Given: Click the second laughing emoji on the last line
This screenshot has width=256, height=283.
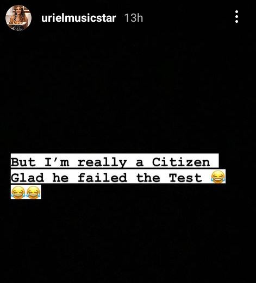Looking at the screenshot, I should point(34,192).
